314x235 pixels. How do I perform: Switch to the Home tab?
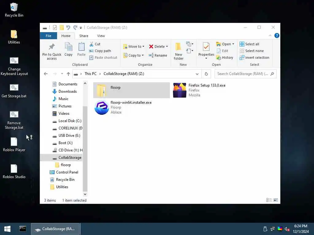66,36
